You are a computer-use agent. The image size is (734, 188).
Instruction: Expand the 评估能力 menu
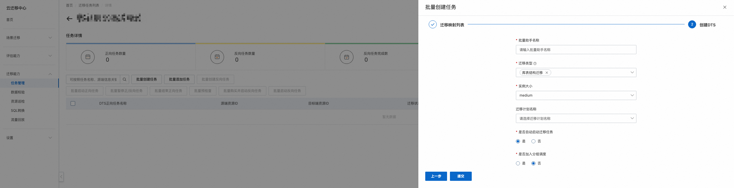[x=29, y=56]
